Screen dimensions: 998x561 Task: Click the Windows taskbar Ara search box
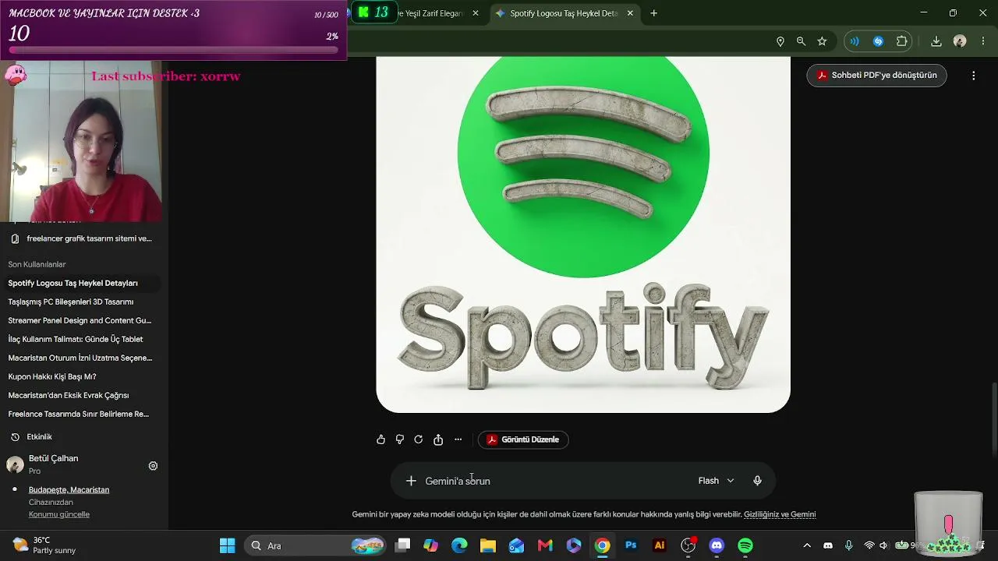315,545
